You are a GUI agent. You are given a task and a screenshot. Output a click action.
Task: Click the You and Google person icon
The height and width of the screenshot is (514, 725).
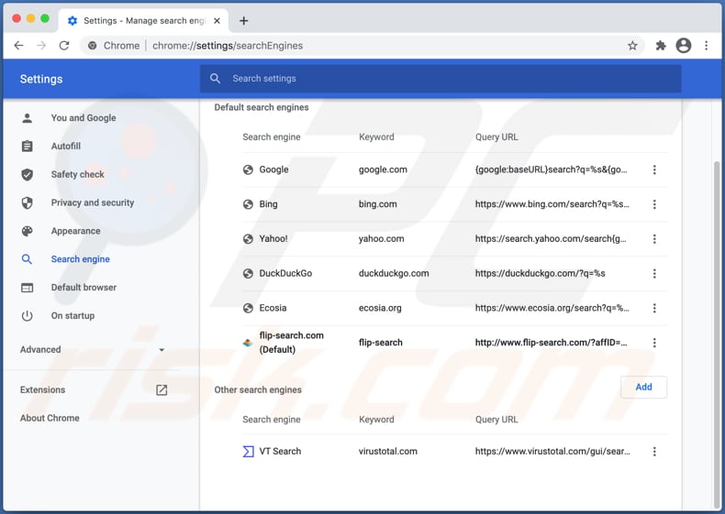(28, 118)
